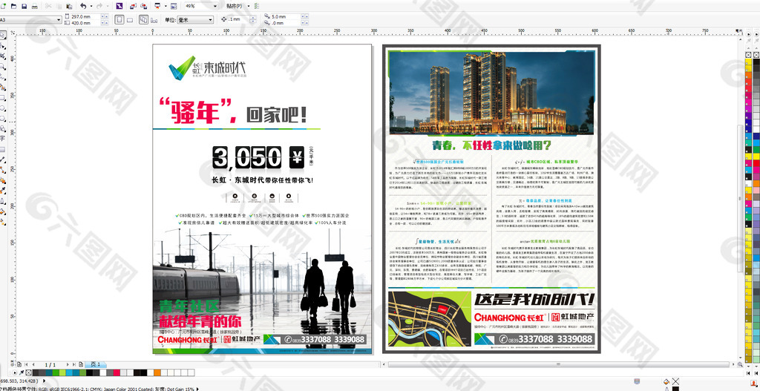Expand the undo history arrow

(91, 6)
